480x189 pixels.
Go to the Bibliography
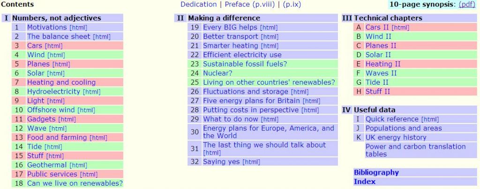point(376,172)
